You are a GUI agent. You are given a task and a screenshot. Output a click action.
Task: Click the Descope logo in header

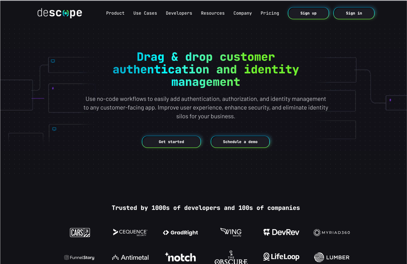point(60,13)
